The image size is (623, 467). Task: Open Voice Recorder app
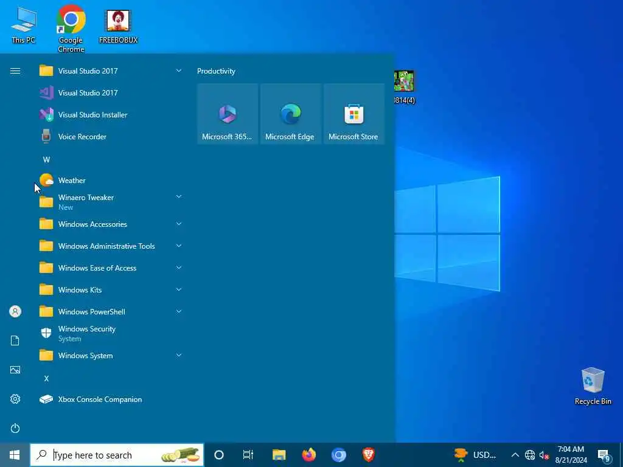[x=110, y=137]
